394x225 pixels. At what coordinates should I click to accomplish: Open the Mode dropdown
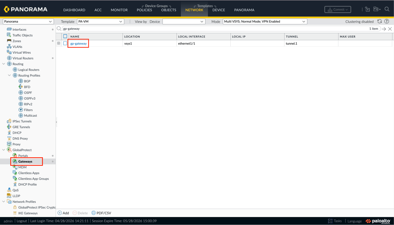[x=265, y=21]
